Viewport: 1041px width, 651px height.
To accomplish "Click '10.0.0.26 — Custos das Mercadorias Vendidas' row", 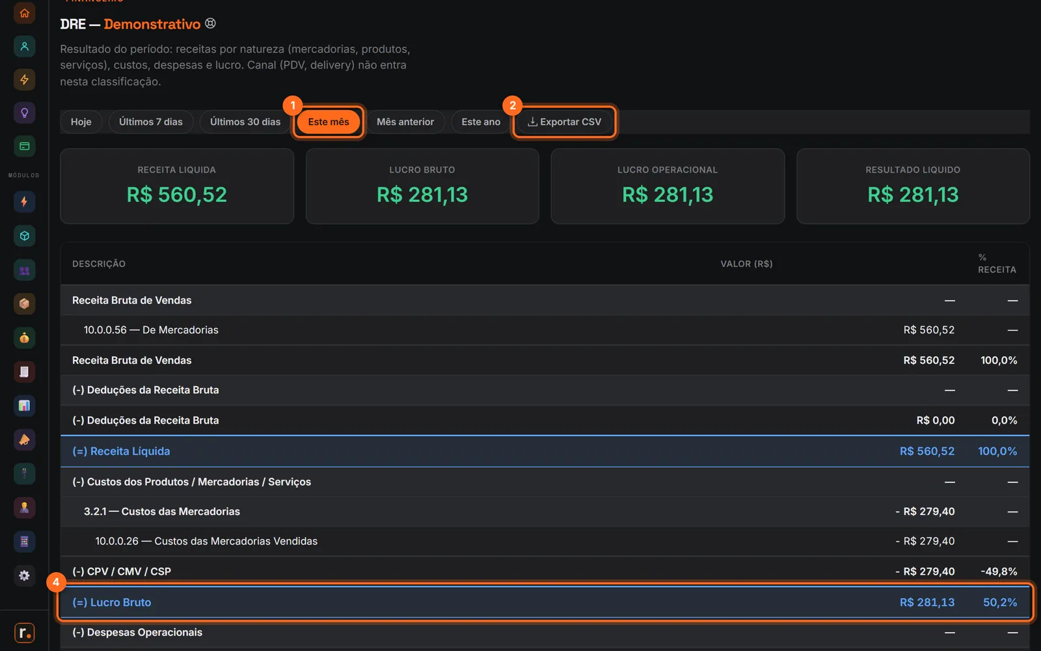I will 545,541.
